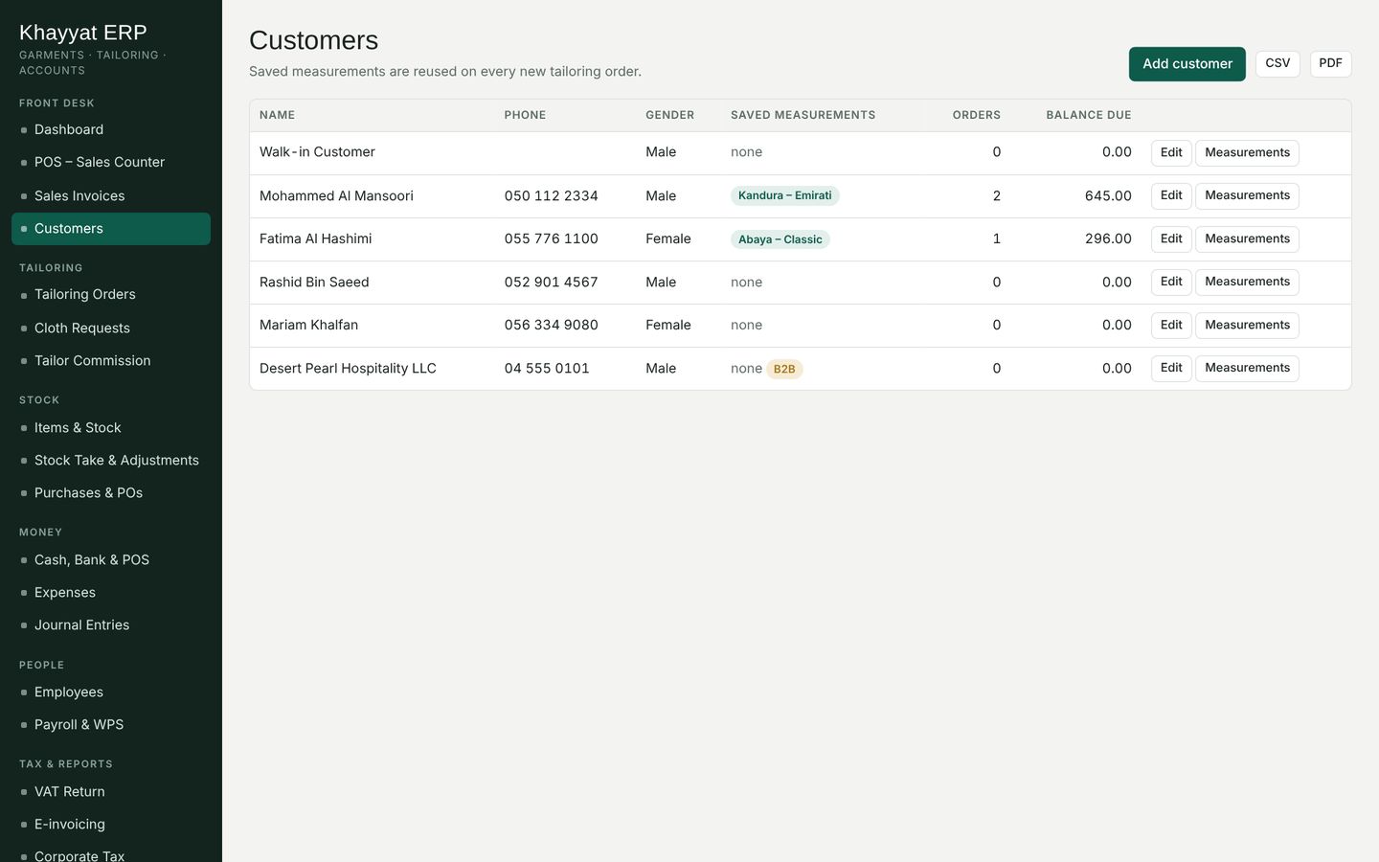Open Measurements for Desert Pearl Hospitality LLC

click(x=1247, y=368)
